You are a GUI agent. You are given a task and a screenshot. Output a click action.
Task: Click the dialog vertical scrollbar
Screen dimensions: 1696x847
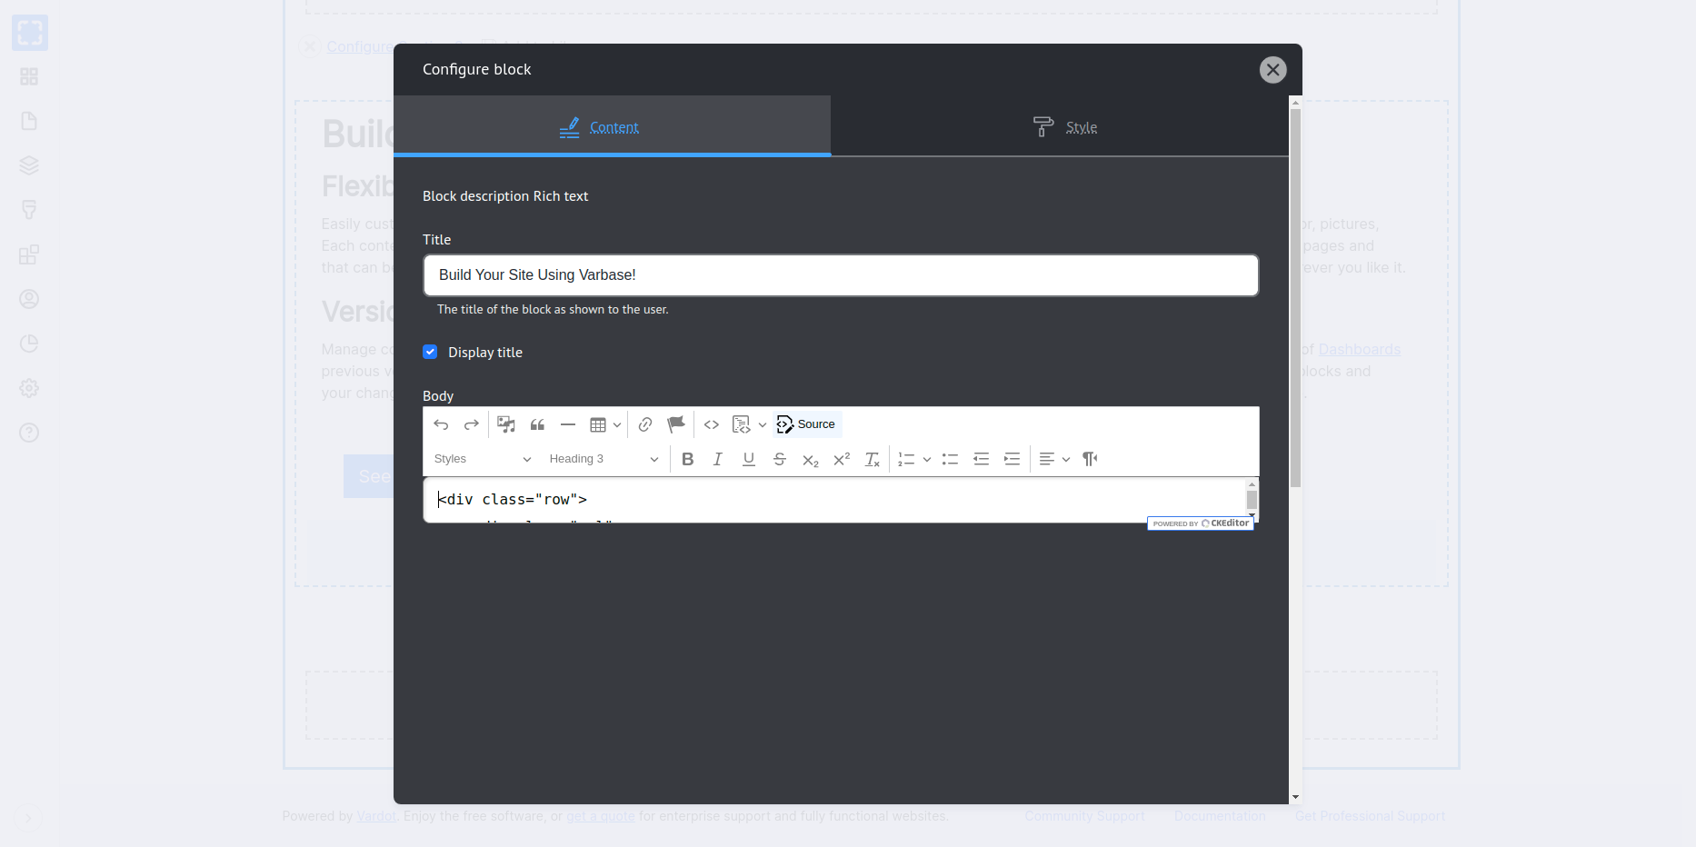click(x=1295, y=300)
